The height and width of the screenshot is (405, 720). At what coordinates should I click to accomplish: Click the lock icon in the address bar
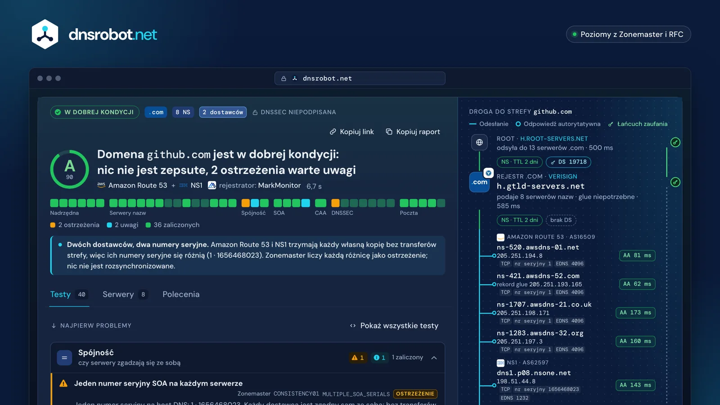click(x=283, y=78)
